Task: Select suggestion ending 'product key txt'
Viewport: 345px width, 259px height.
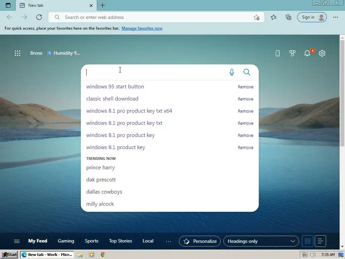Action: 124,123
